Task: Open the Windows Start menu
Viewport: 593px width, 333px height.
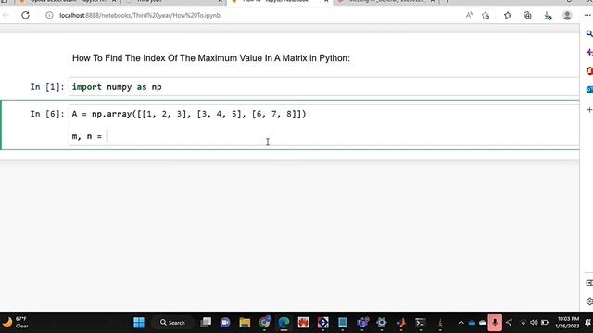Action: tap(139, 323)
